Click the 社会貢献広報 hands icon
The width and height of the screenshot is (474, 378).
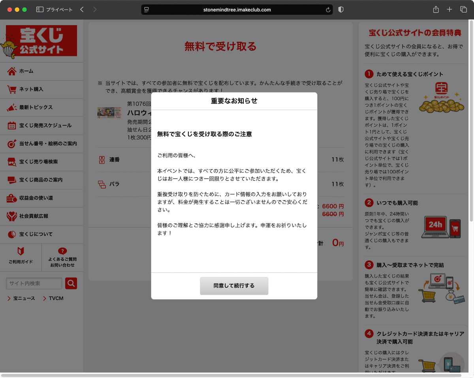tap(12, 216)
